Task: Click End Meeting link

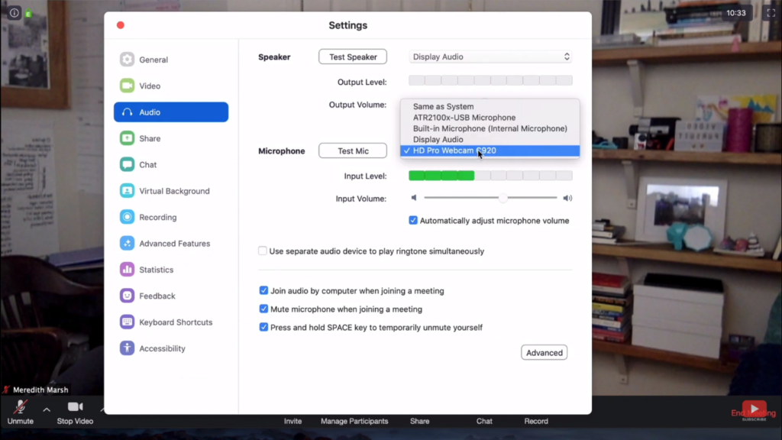Action: tap(753, 413)
